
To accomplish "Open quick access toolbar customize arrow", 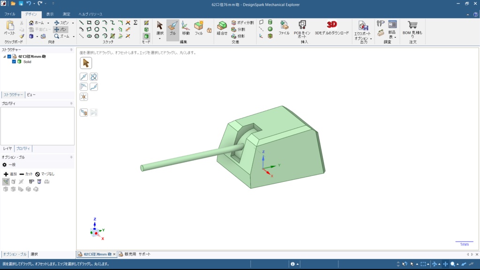I will click(53, 4).
